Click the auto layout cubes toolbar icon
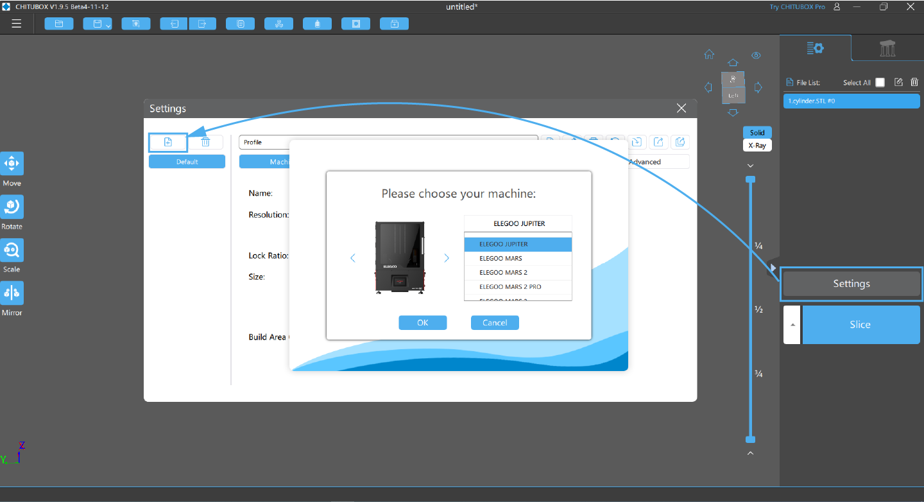 pyautogui.click(x=278, y=24)
